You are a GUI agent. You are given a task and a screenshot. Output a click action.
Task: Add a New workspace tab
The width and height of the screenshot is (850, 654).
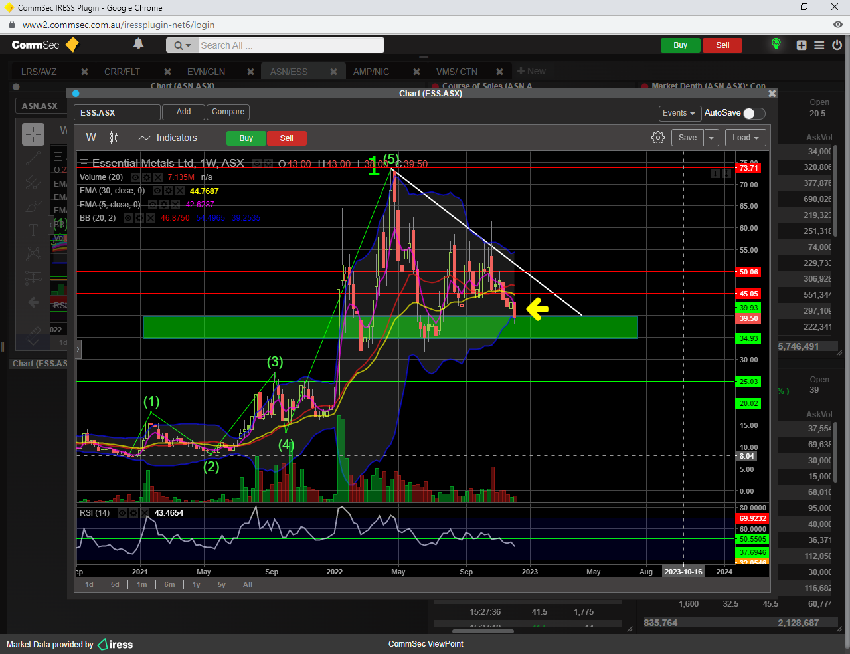pos(531,71)
